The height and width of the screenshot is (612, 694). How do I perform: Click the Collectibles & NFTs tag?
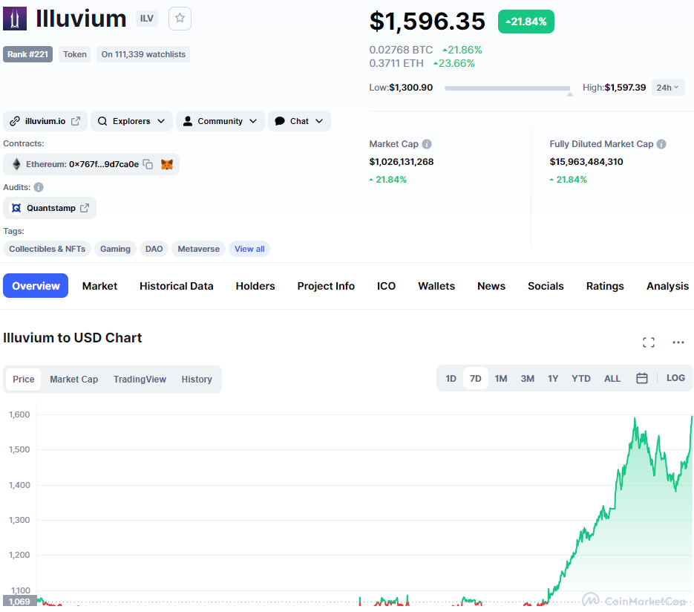tap(48, 249)
